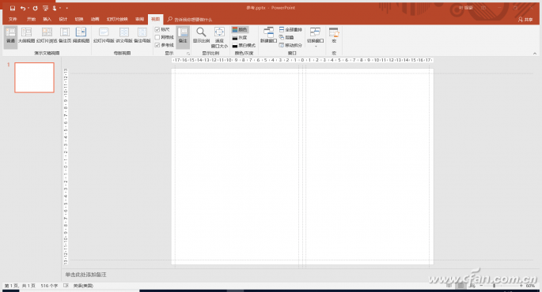
Task: Switch to the Review (审阅) tab
Action: coord(139,19)
